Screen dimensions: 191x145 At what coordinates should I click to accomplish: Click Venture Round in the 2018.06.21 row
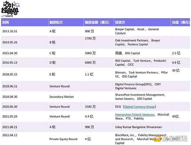click(x=60, y=86)
